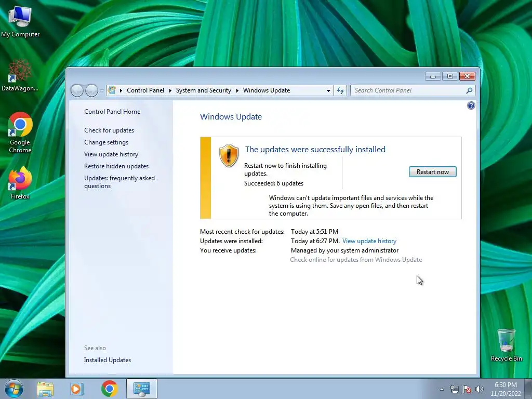Open Google Chrome desktop shortcut
The image size is (532, 399).
click(x=20, y=132)
